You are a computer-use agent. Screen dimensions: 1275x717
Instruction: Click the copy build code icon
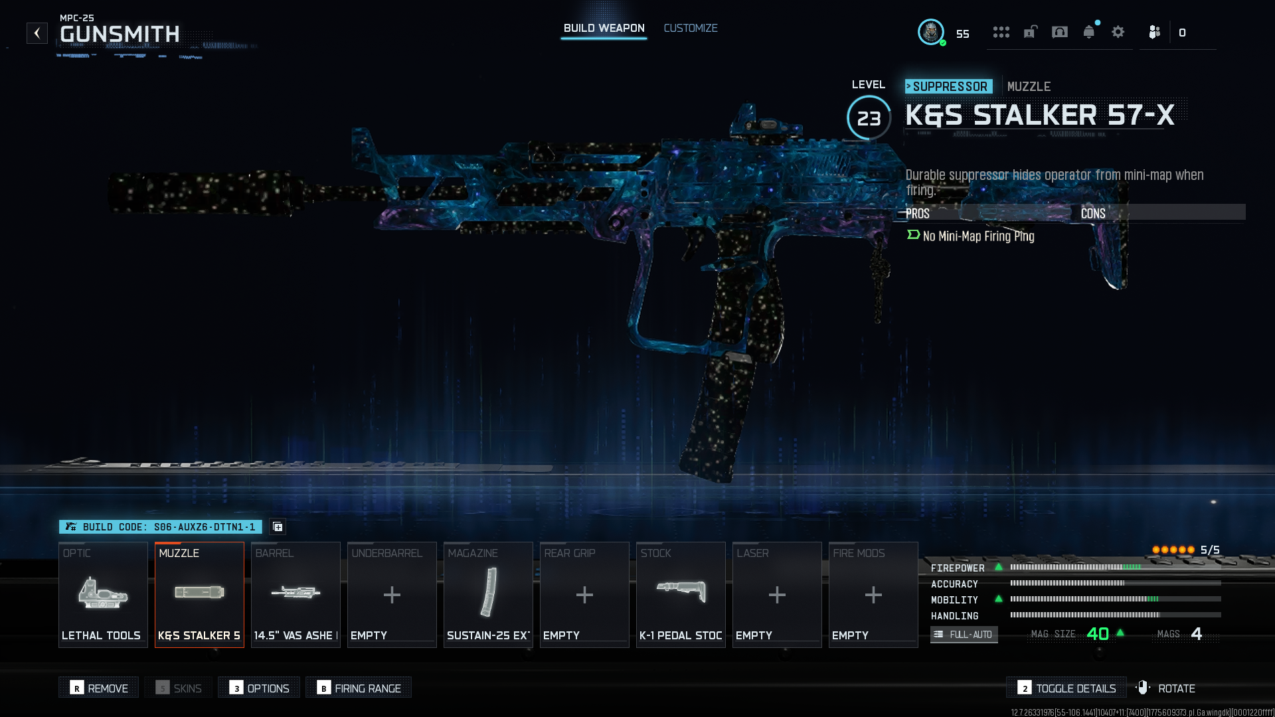coord(278,526)
